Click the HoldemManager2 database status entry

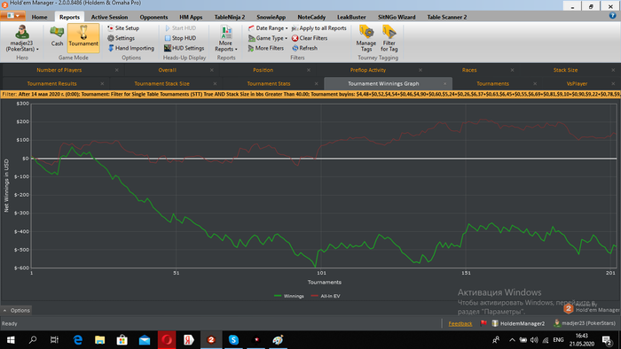pos(518,323)
